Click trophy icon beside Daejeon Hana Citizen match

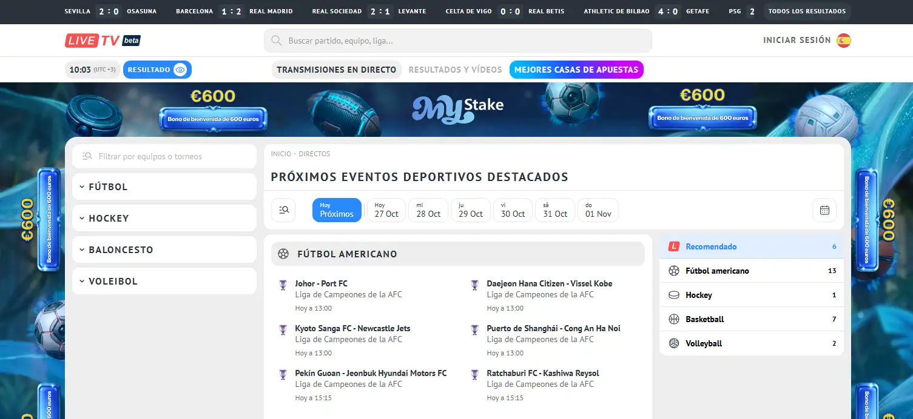[x=474, y=285]
